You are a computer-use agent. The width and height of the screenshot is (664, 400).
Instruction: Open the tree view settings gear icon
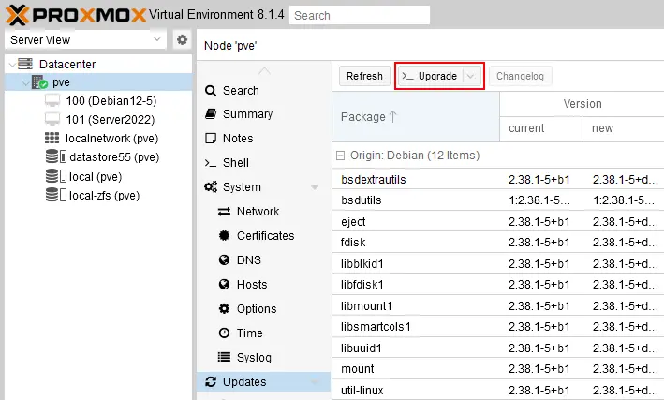(x=182, y=40)
